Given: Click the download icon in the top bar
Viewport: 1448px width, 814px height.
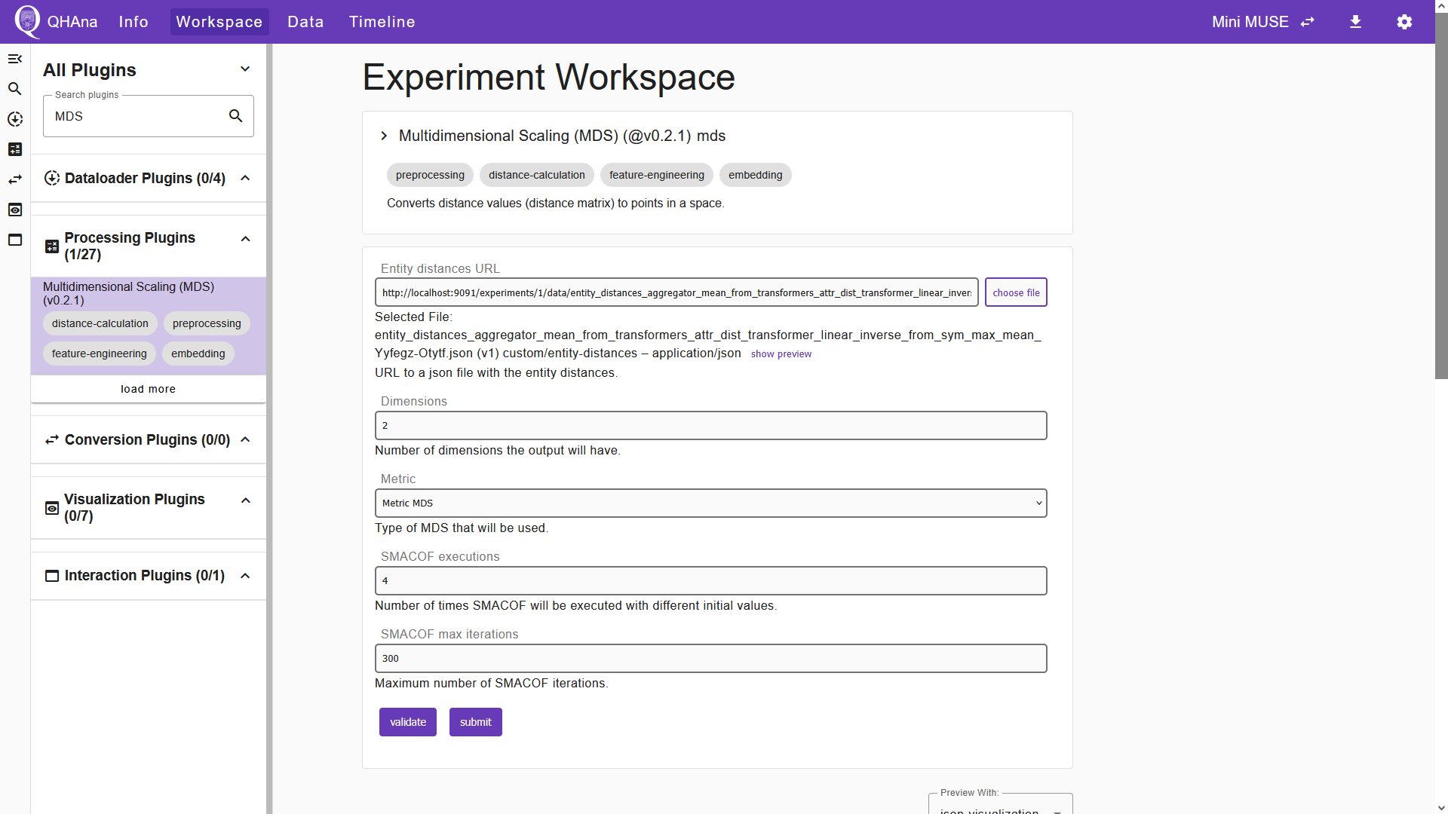Looking at the screenshot, I should click(1355, 22).
